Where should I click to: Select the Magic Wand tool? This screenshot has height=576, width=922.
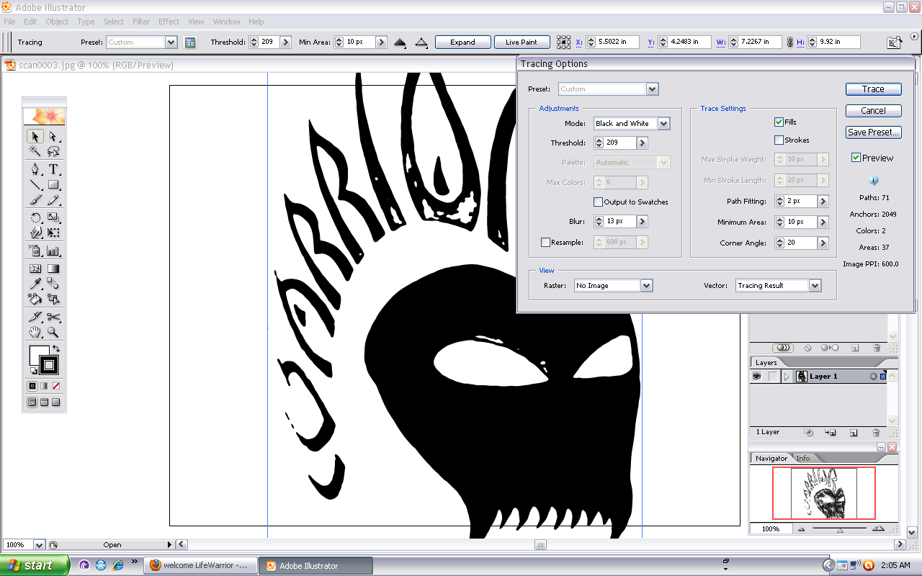[x=35, y=151]
